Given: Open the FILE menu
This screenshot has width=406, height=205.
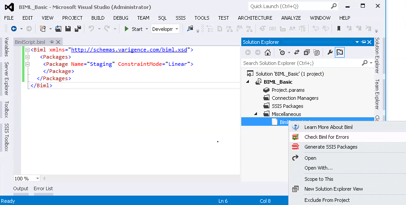Looking at the screenshot, I should coord(9,18).
